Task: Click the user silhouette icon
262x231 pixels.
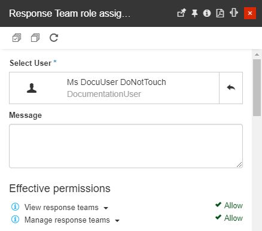Action: [32, 88]
